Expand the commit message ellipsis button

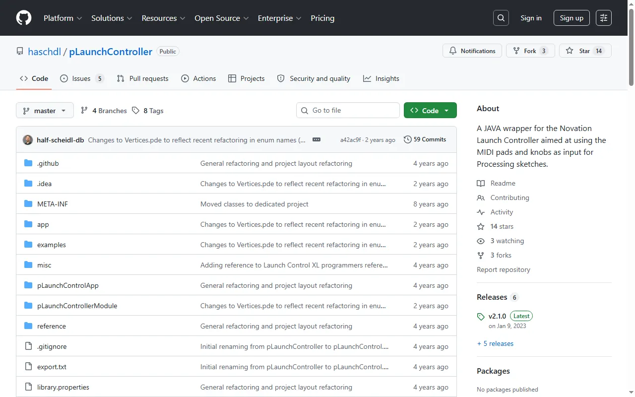click(x=317, y=139)
